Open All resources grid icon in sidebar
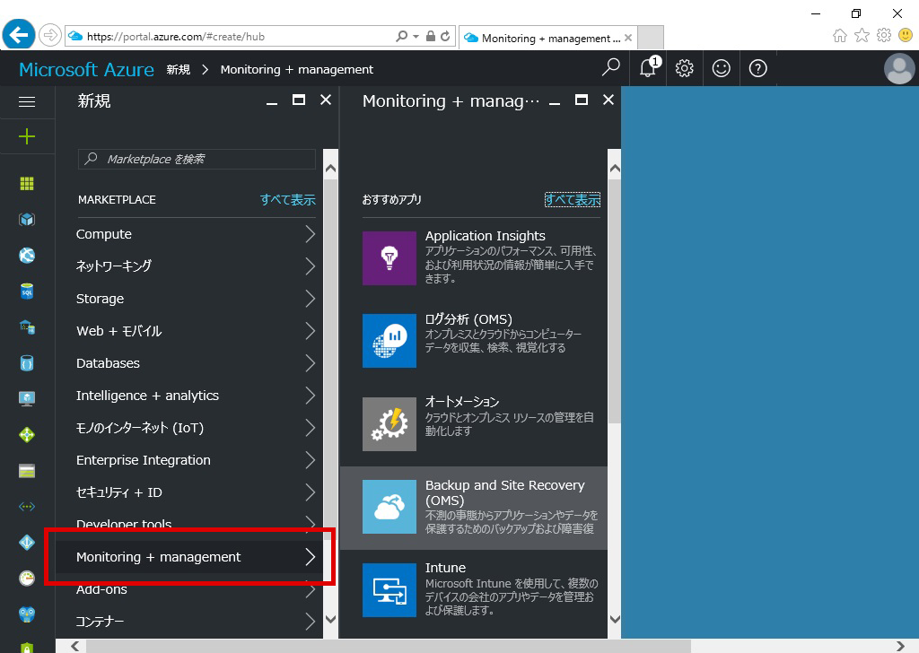The image size is (919, 653). click(27, 184)
